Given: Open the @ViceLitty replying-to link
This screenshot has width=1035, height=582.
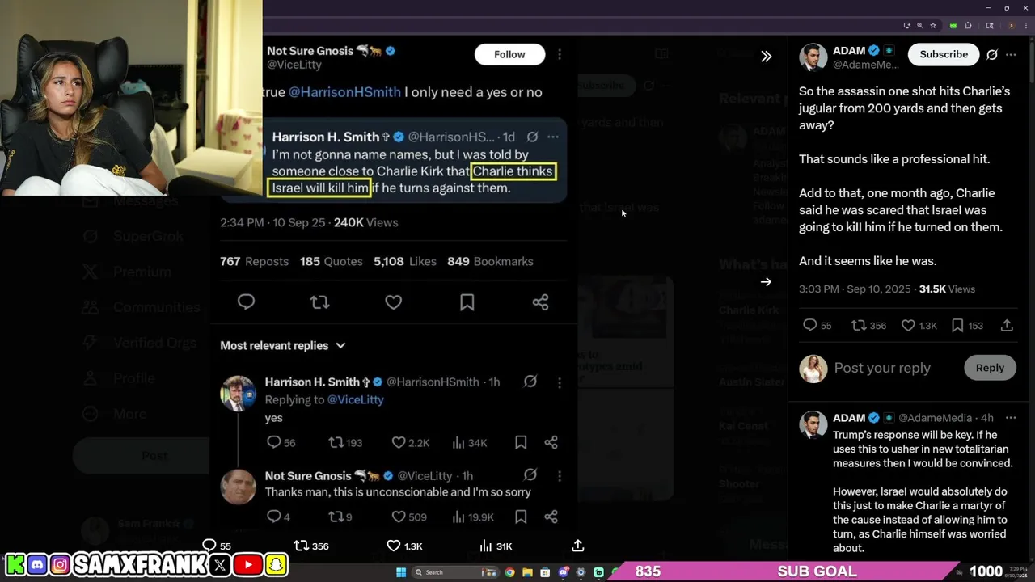Looking at the screenshot, I should (355, 399).
